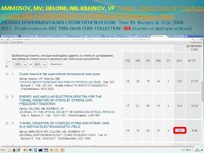Select the total citations value 2911
204x153 pixels.
pyautogui.click(x=179, y=61)
